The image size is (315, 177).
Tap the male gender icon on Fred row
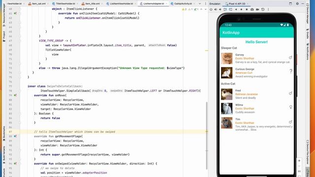290,93
